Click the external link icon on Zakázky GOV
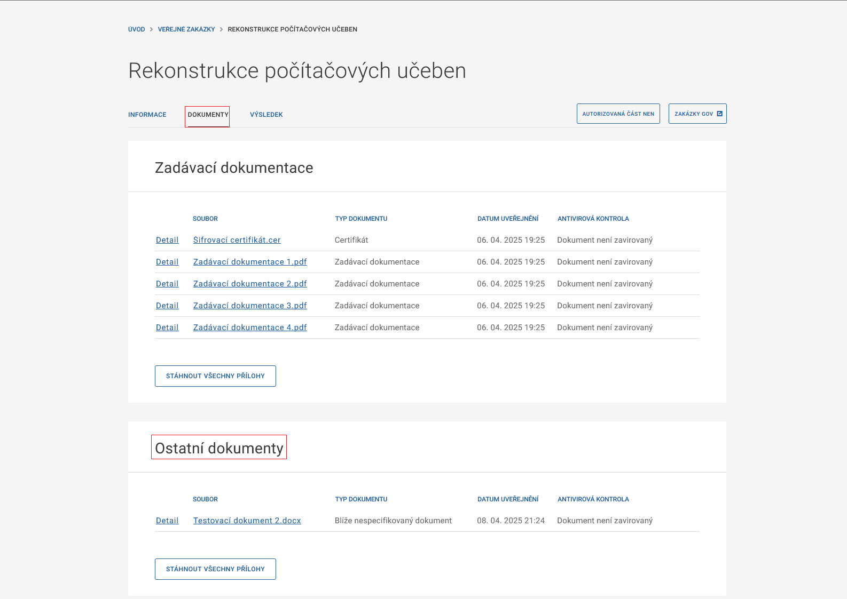Screen dimensions: 847x599 coord(719,114)
